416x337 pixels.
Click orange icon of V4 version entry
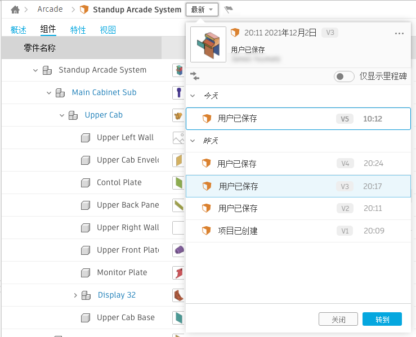pyautogui.click(x=207, y=163)
